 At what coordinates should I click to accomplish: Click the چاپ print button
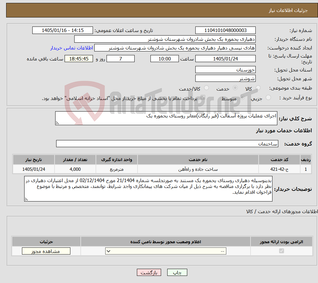177,272
